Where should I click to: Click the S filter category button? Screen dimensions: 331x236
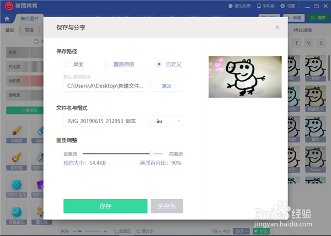pos(321,43)
